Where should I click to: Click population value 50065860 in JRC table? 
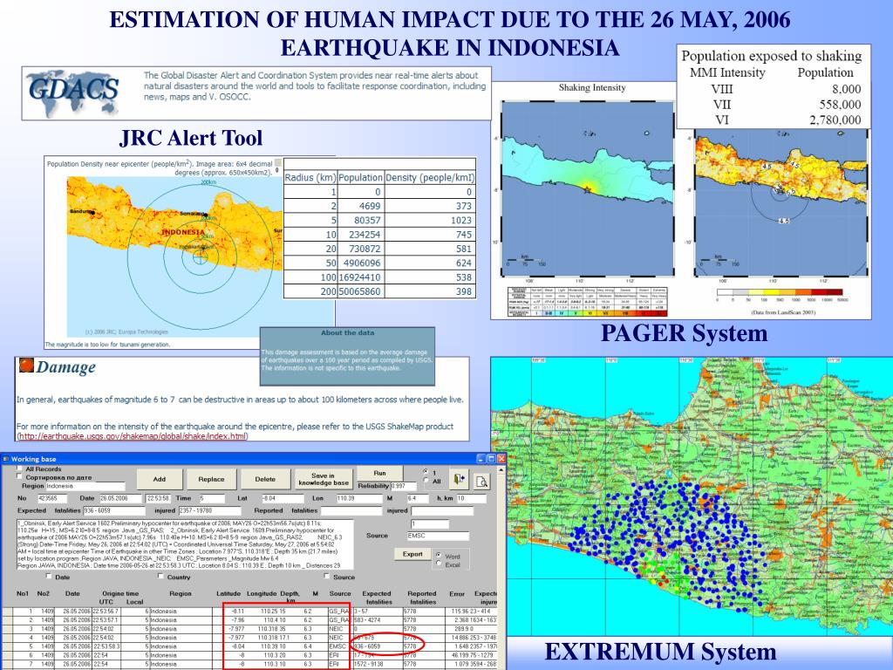[x=359, y=291]
